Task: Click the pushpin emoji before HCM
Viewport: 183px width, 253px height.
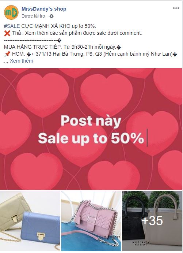Action: click(7, 54)
